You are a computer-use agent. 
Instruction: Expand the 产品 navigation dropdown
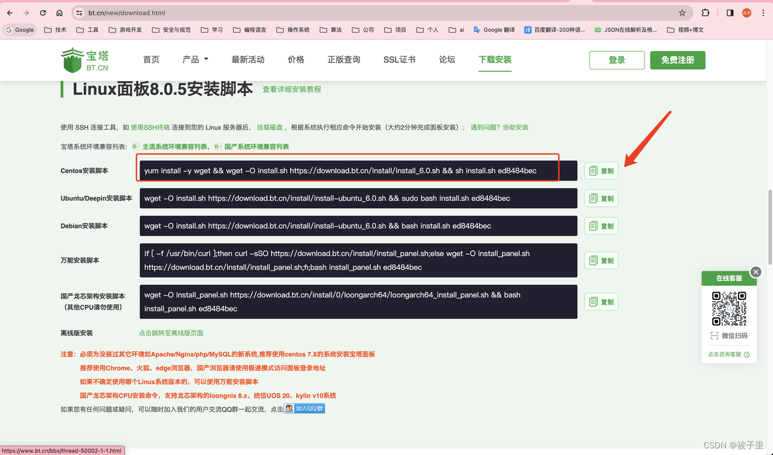point(195,59)
